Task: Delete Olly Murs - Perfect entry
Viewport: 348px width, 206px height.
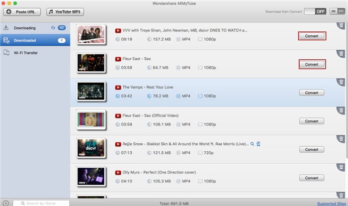Action: [342, 167]
